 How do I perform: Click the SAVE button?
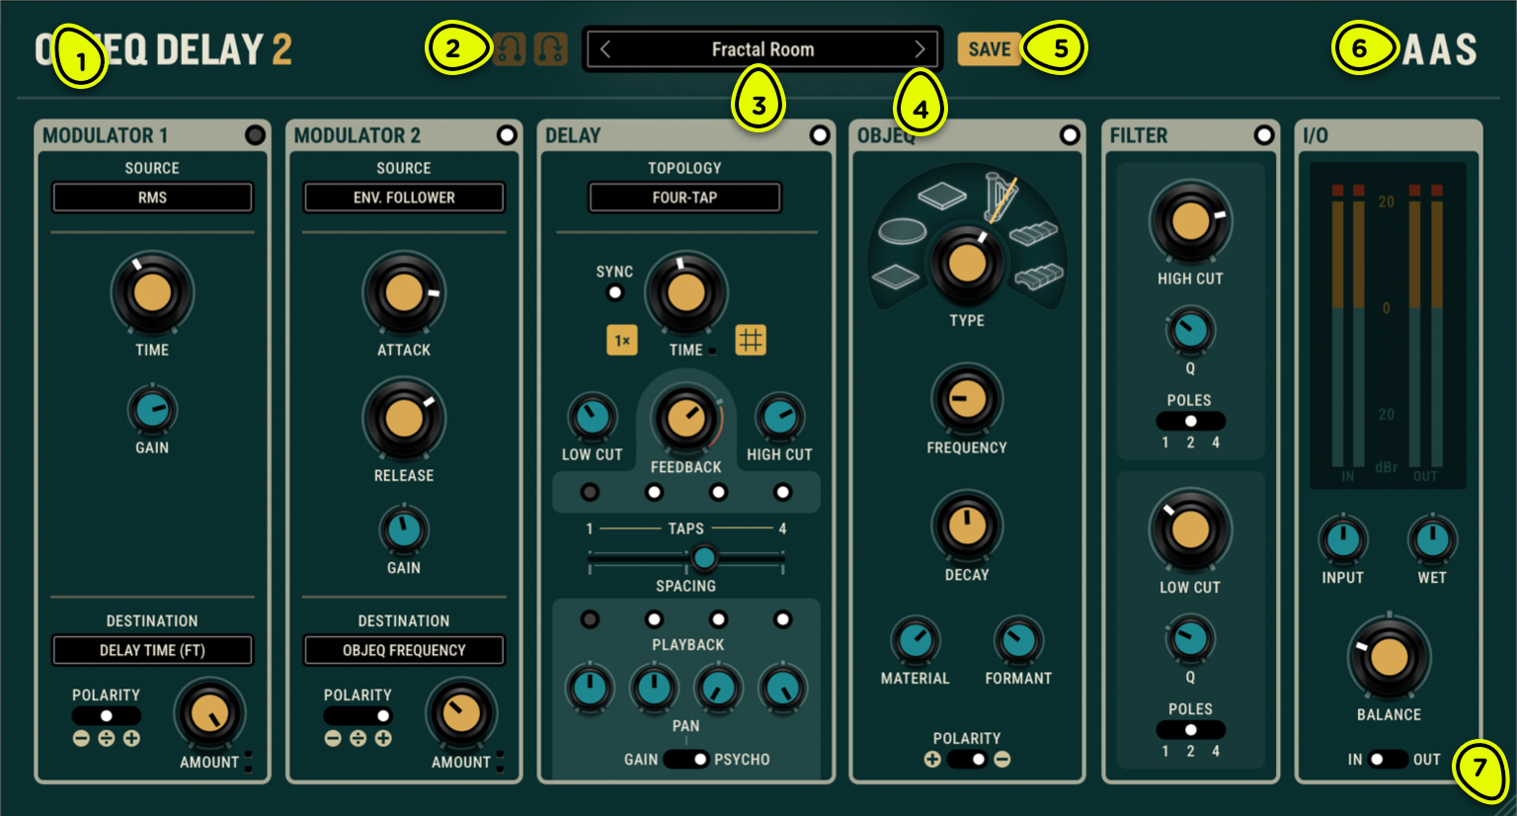coord(989,47)
